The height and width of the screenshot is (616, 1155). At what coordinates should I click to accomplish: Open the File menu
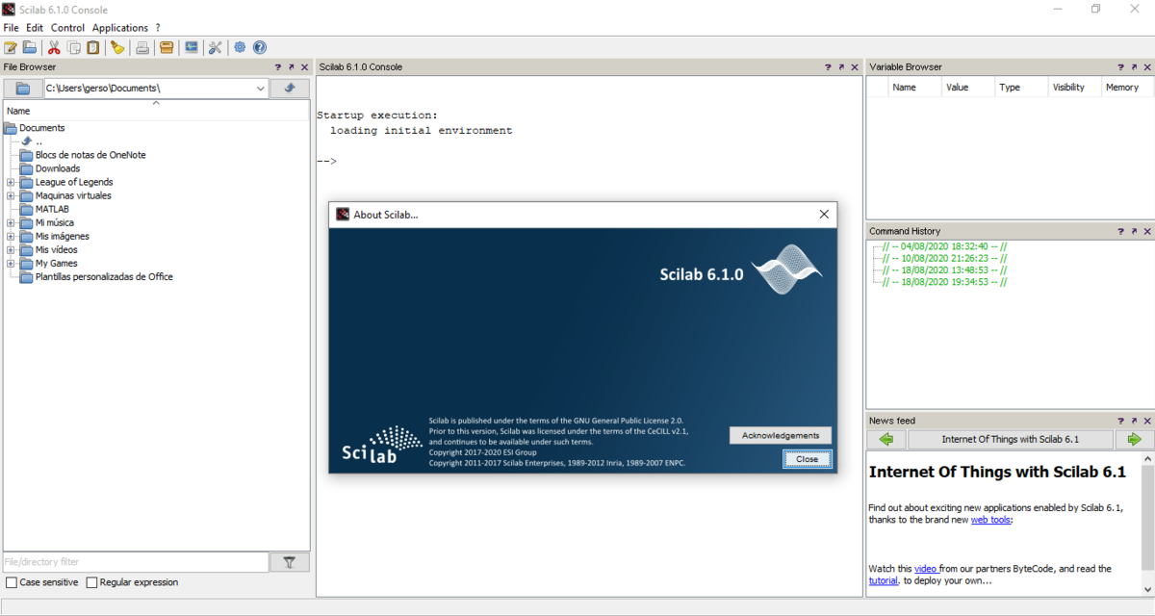click(11, 28)
